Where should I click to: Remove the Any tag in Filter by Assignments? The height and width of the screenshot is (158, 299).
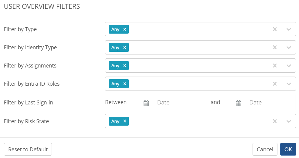pyautogui.click(x=125, y=66)
